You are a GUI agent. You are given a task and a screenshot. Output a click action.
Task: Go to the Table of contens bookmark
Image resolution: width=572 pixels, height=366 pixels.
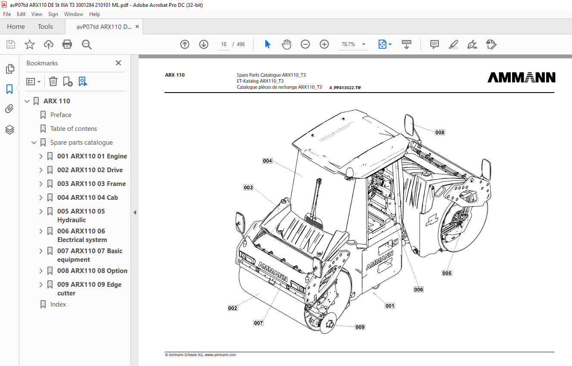(74, 129)
